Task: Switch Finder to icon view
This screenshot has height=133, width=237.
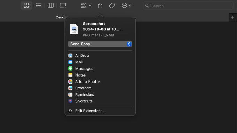Action: pyautogui.click(x=26, y=6)
